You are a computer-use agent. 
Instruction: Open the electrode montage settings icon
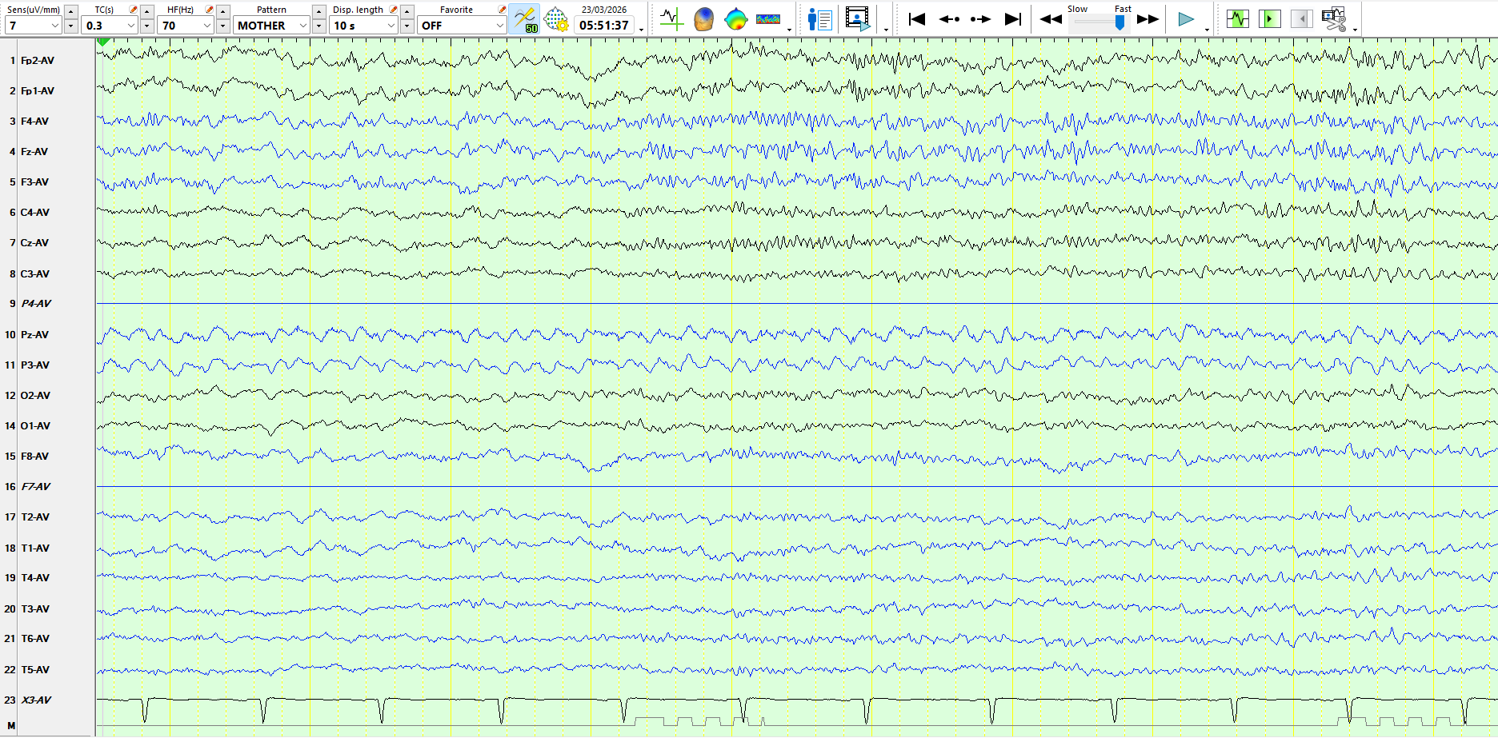(556, 19)
